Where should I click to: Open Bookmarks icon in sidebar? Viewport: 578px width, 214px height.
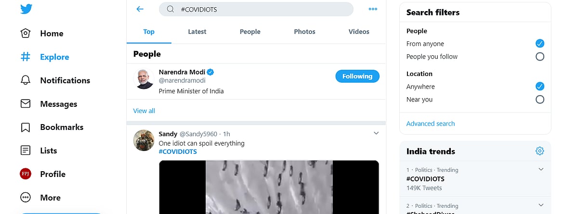pyautogui.click(x=26, y=127)
